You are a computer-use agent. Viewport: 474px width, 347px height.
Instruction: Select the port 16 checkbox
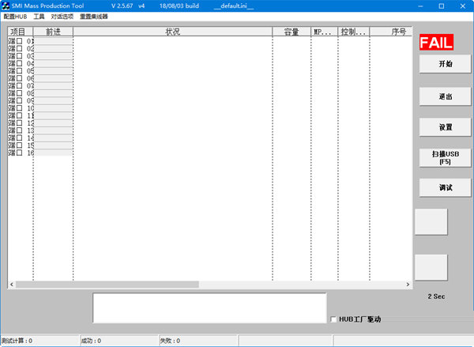(21, 153)
